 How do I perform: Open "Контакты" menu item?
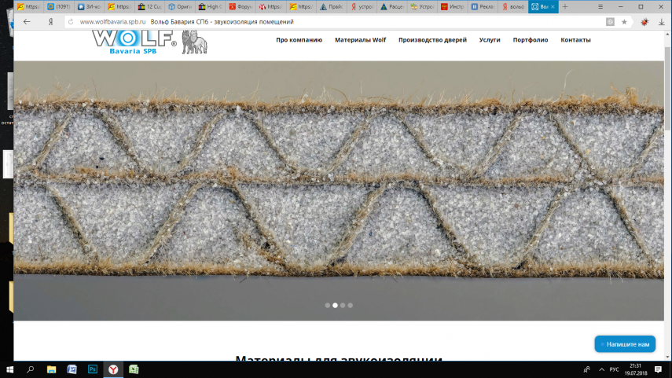coord(575,40)
